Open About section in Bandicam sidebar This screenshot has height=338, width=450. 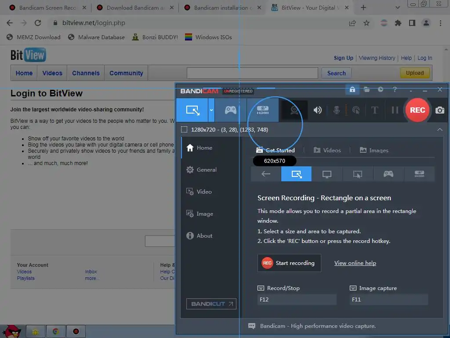(x=200, y=236)
